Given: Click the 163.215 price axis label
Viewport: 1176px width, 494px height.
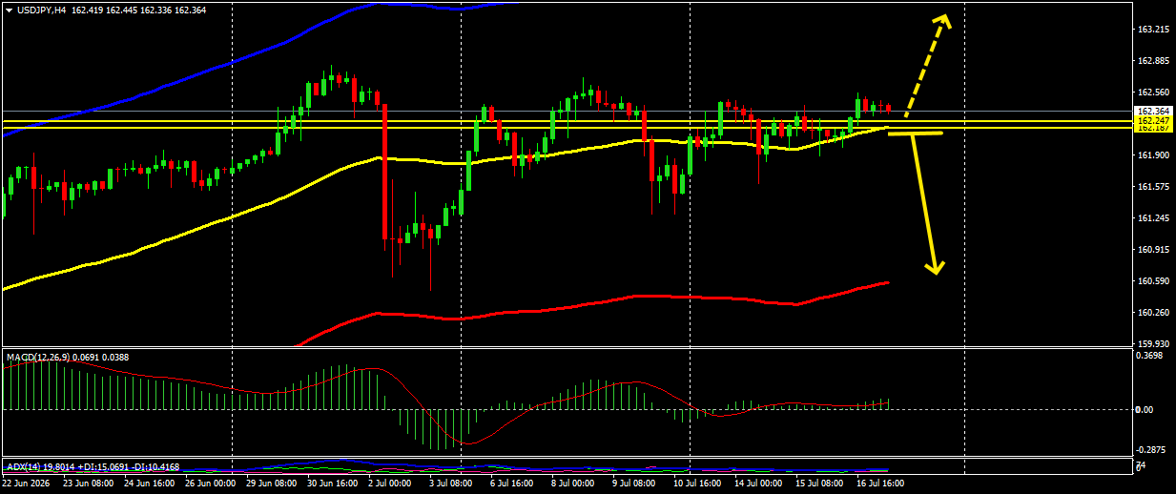Looking at the screenshot, I should click(1152, 30).
